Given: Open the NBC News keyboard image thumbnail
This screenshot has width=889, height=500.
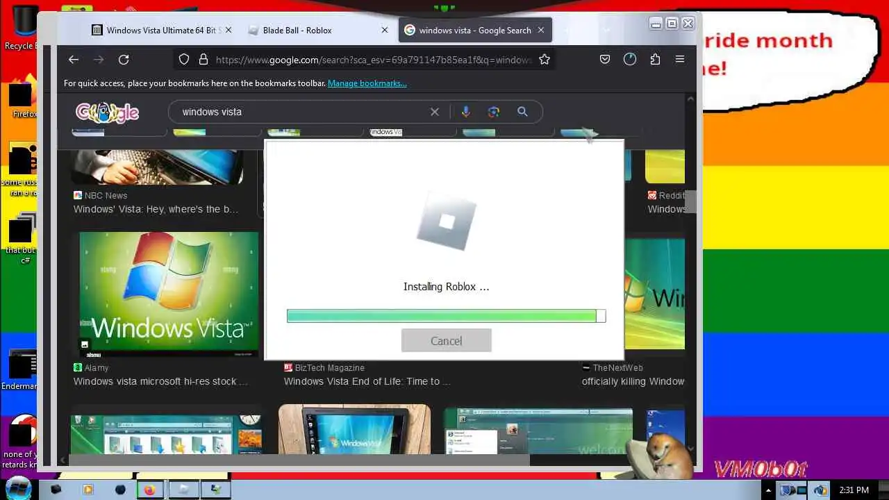Looking at the screenshot, I should pyautogui.click(x=158, y=167).
